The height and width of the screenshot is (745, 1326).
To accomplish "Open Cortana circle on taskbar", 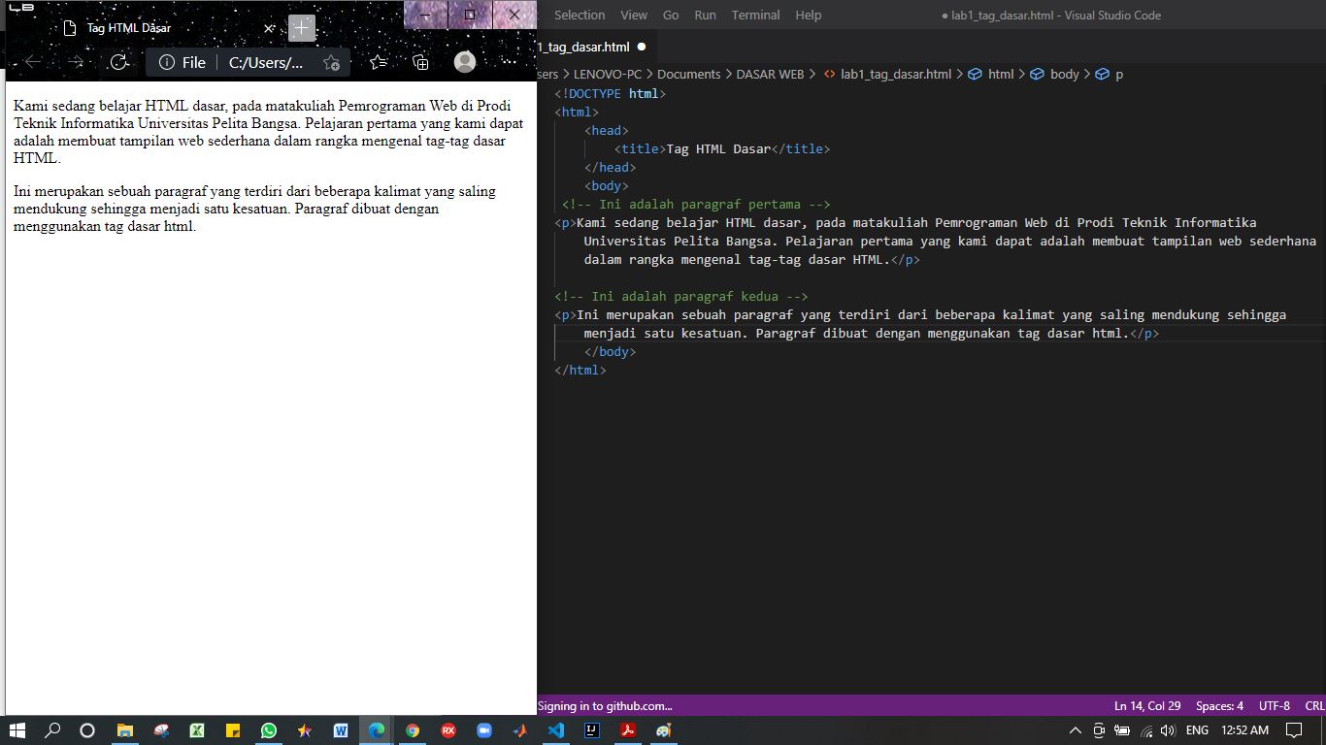I will tap(87, 730).
